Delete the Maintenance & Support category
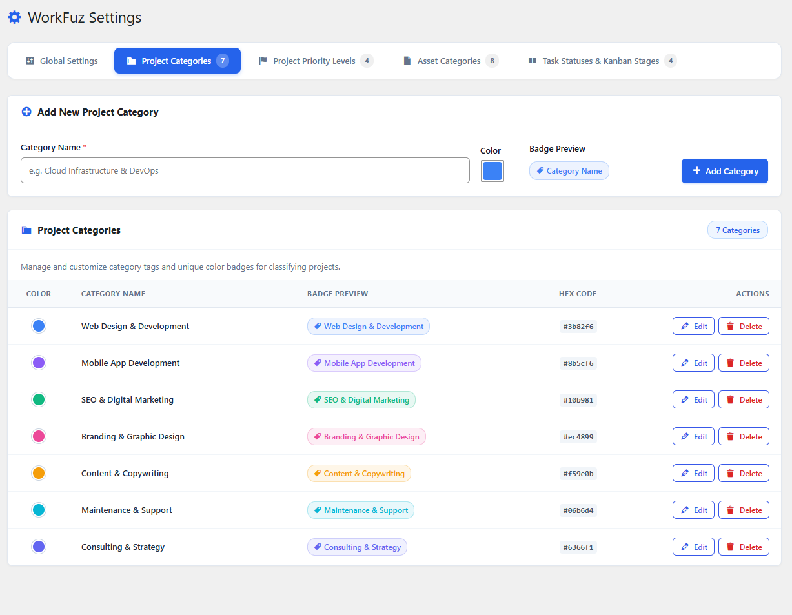This screenshot has width=792, height=615. pos(744,510)
